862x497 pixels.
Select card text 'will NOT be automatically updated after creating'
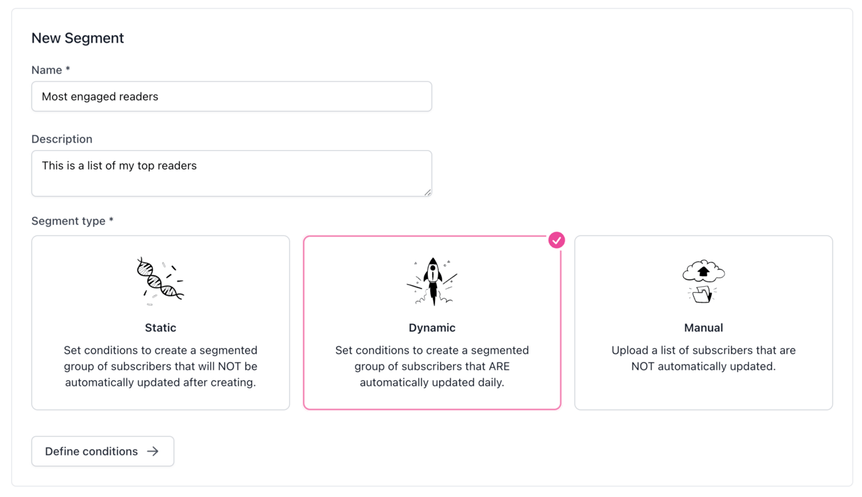pyautogui.click(x=160, y=374)
